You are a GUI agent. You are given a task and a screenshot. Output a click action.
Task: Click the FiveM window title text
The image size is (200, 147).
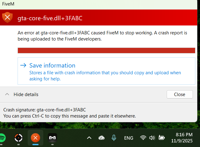coord(8,4)
